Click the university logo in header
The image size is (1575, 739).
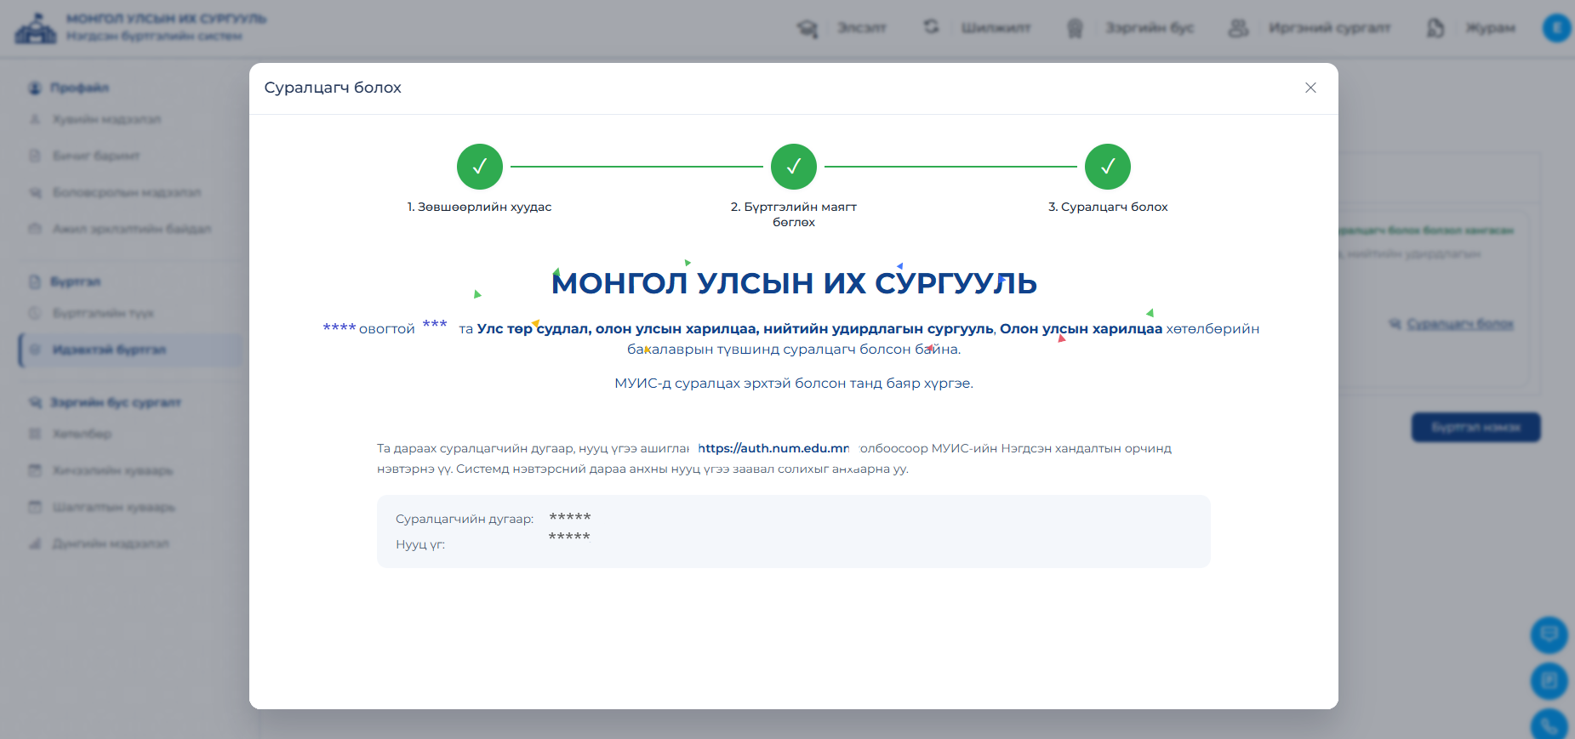[x=36, y=28]
